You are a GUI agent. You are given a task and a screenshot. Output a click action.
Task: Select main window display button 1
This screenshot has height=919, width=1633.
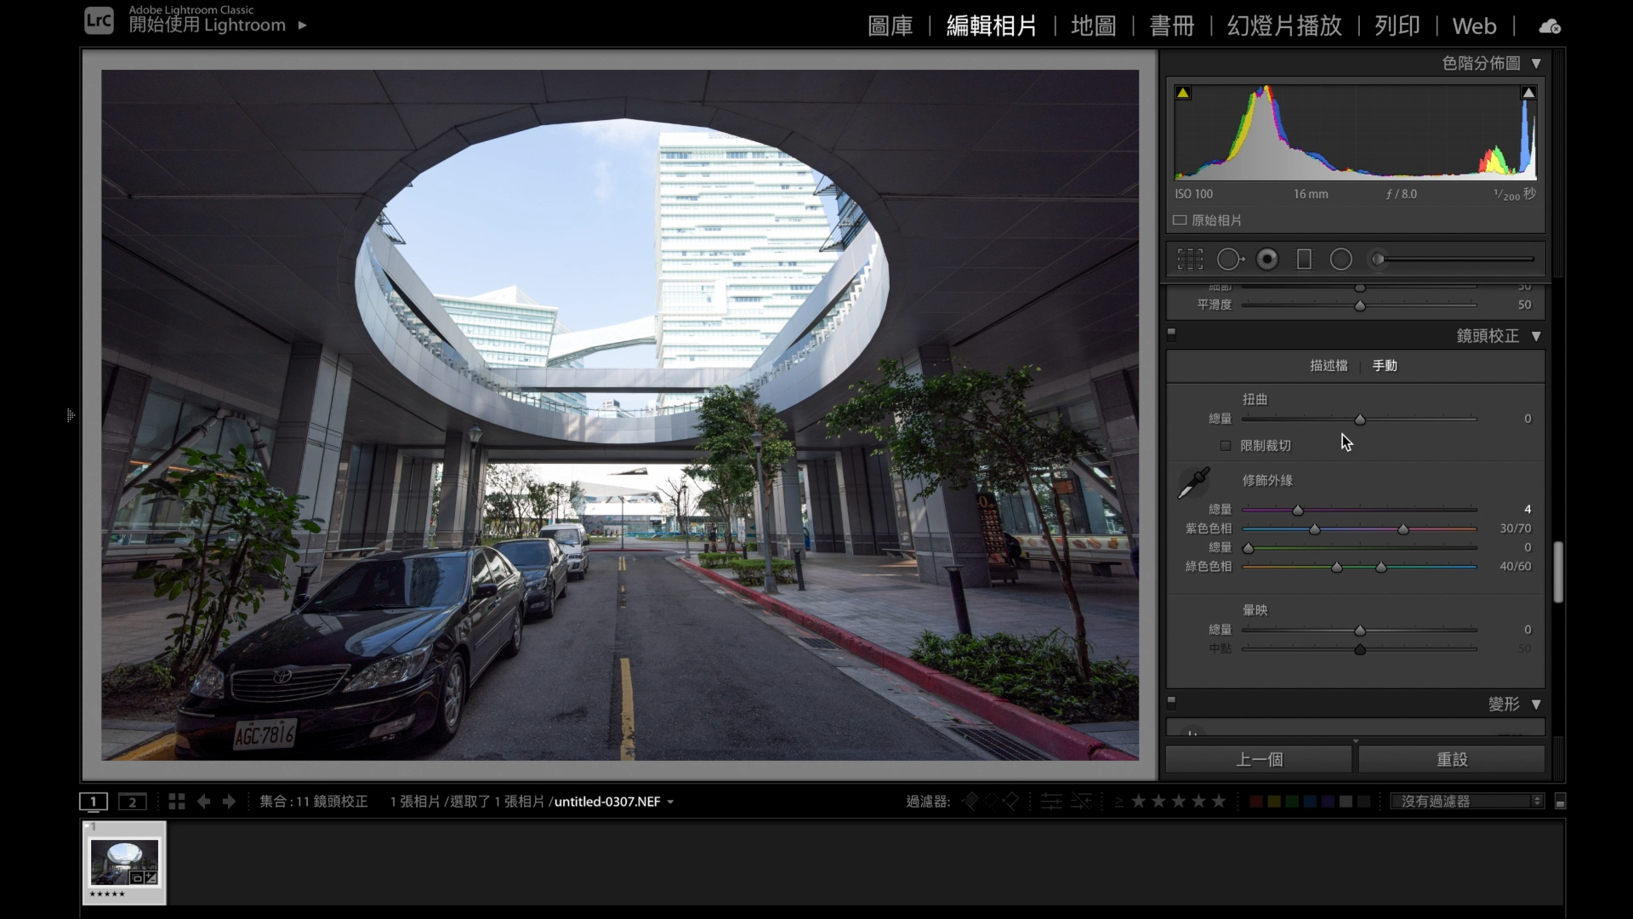point(94,802)
